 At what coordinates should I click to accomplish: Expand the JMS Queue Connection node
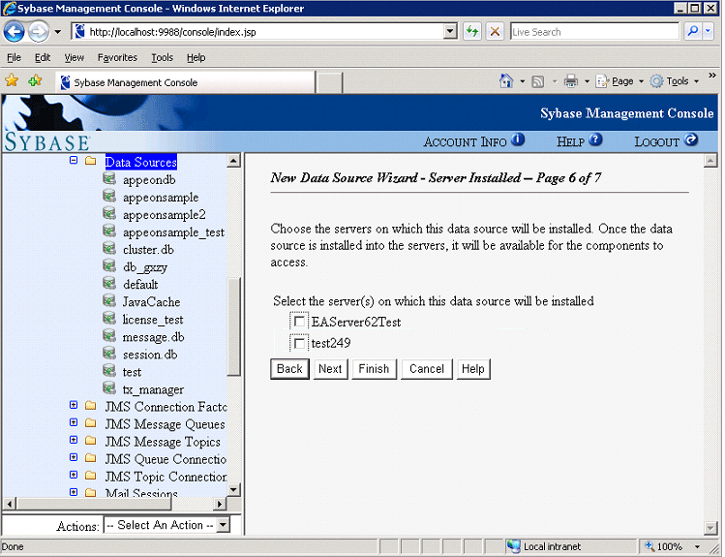[73, 457]
